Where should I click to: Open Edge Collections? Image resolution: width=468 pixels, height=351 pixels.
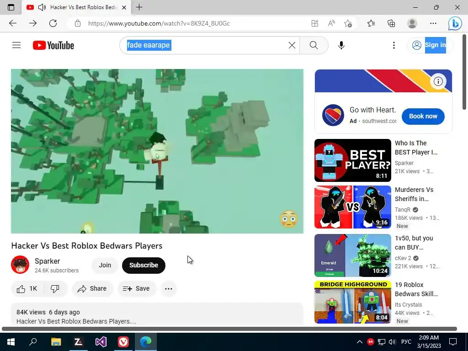click(391, 23)
